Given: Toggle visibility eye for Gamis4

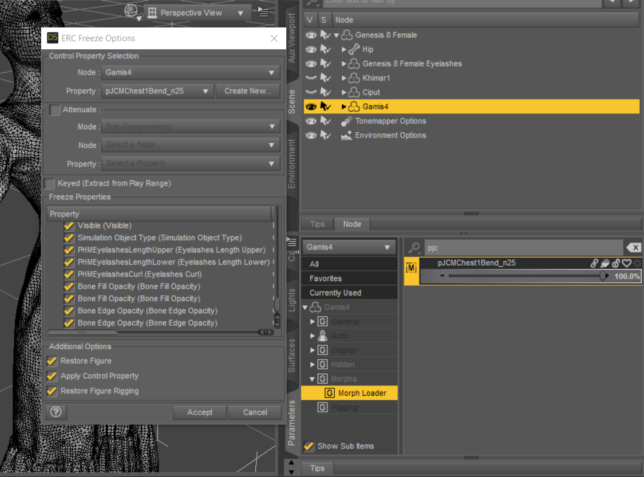Looking at the screenshot, I should pyautogui.click(x=311, y=107).
